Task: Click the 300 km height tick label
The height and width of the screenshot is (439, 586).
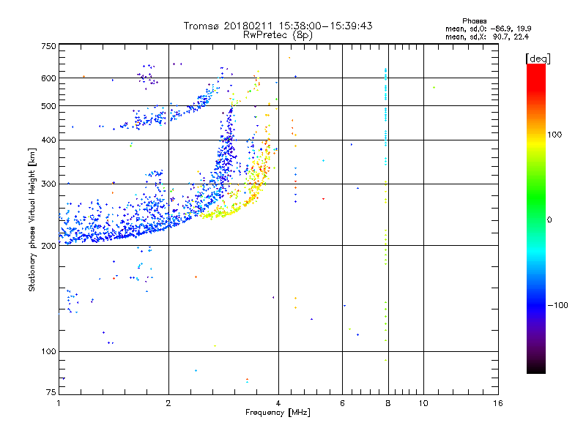Action: point(48,184)
